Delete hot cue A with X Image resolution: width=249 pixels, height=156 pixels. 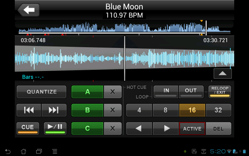(x=112, y=92)
